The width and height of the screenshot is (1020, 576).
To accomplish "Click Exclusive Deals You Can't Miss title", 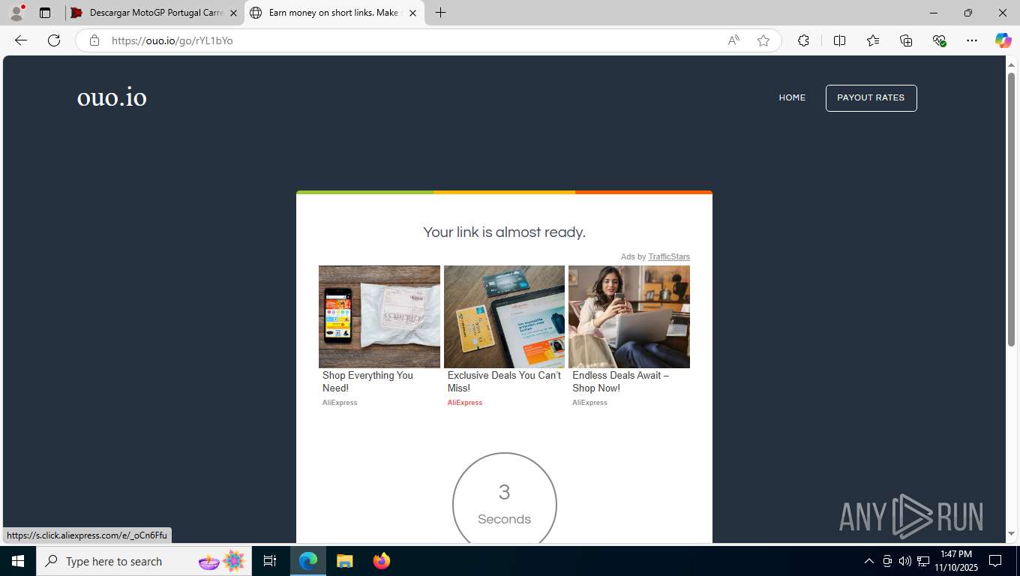I will 504,382.
